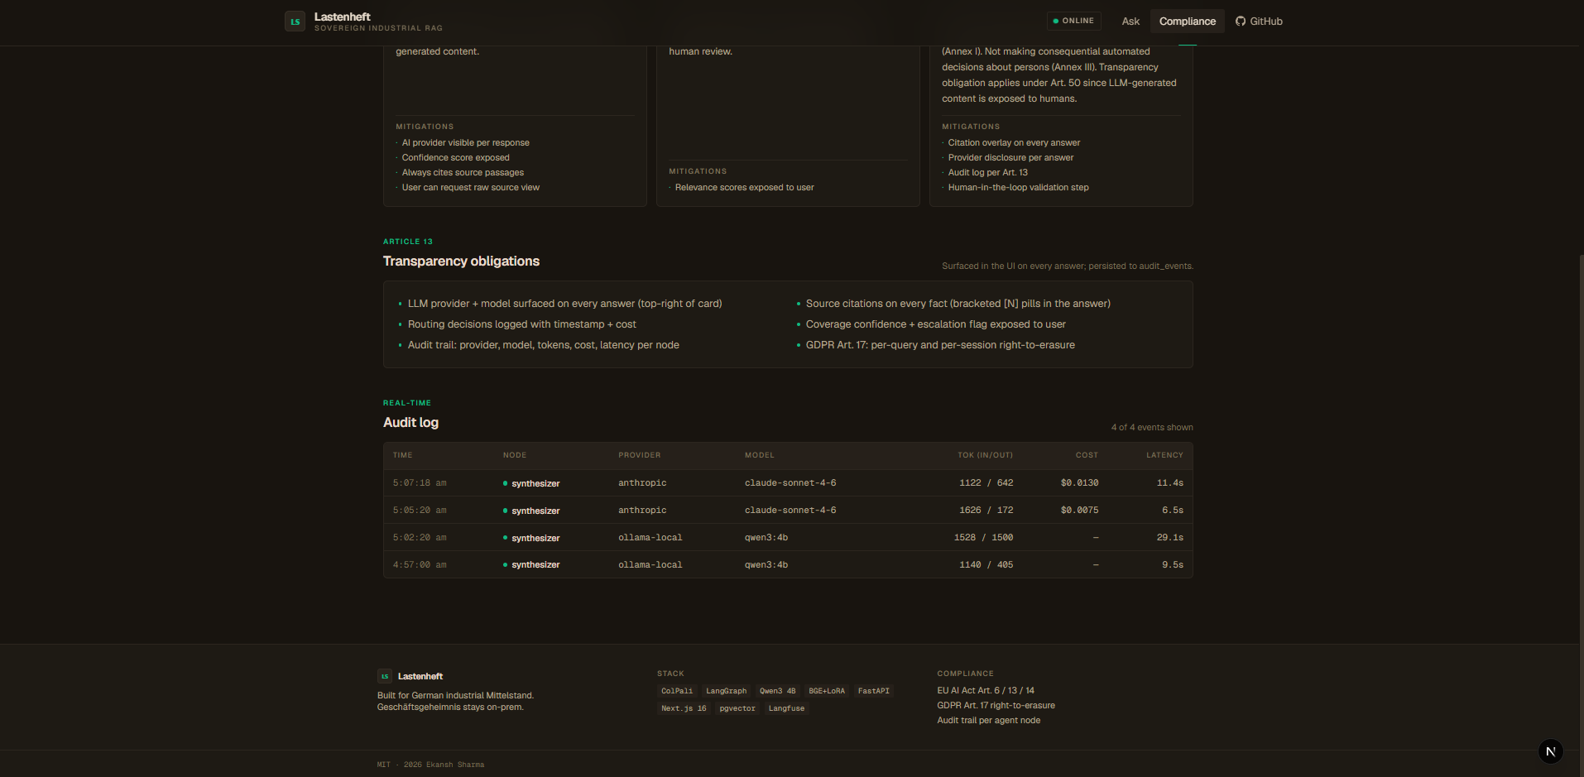
Task: Click the Lastenheft LS logo icon in header
Action: [295, 22]
